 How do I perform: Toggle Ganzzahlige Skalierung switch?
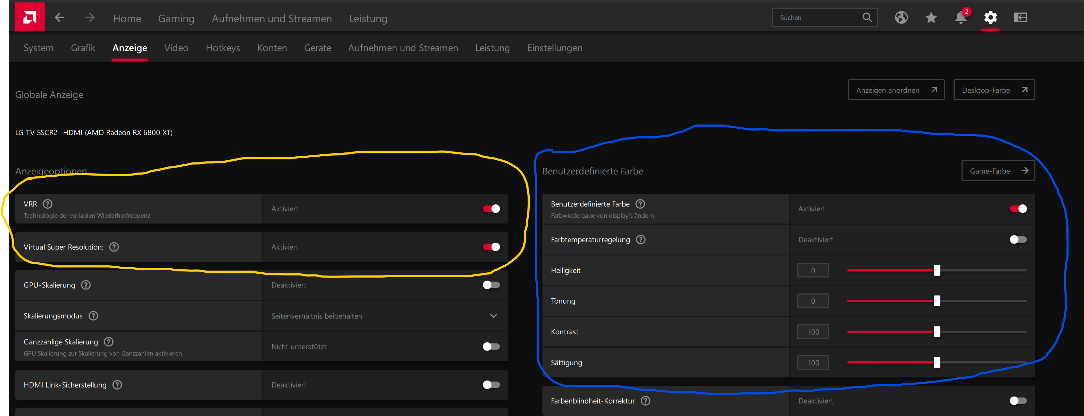click(491, 346)
